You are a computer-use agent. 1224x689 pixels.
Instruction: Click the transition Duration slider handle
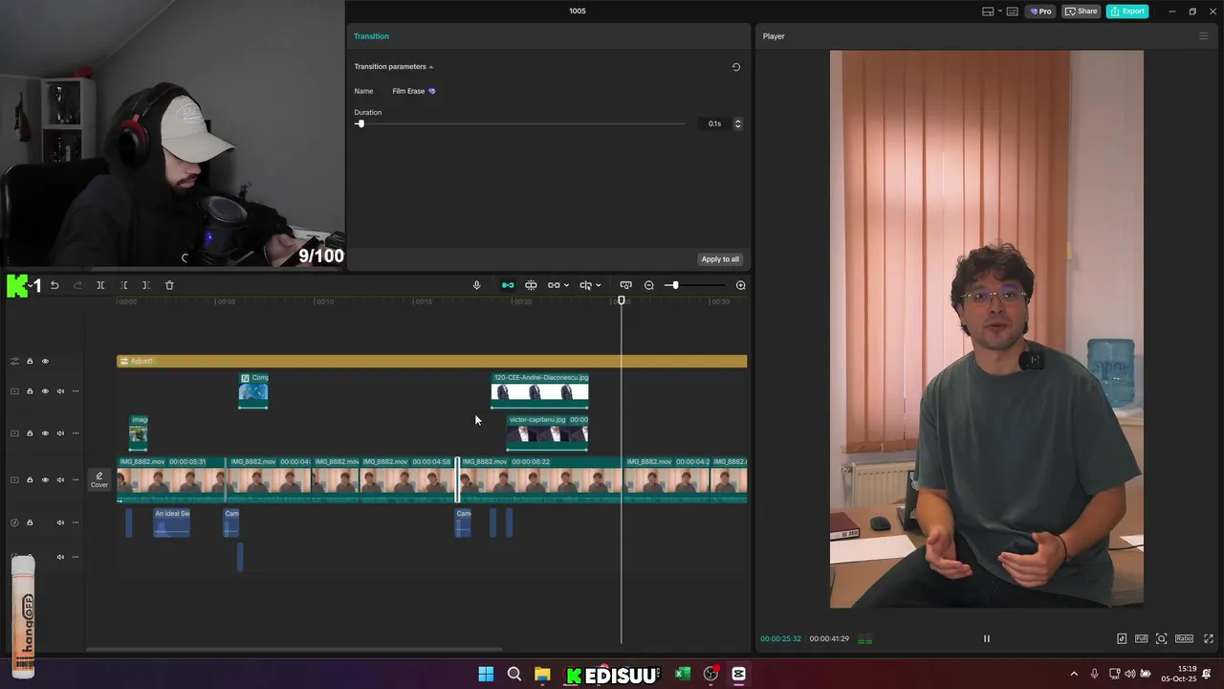[x=361, y=123]
